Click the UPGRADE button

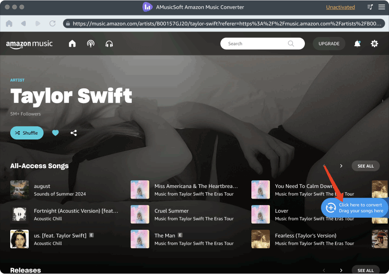point(329,44)
